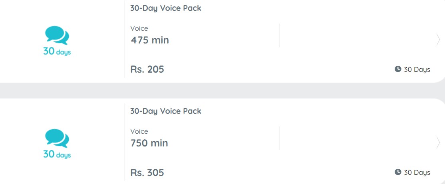Click the Voice label above 475 min
This screenshot has width=445, height=184.
point(139,28)
